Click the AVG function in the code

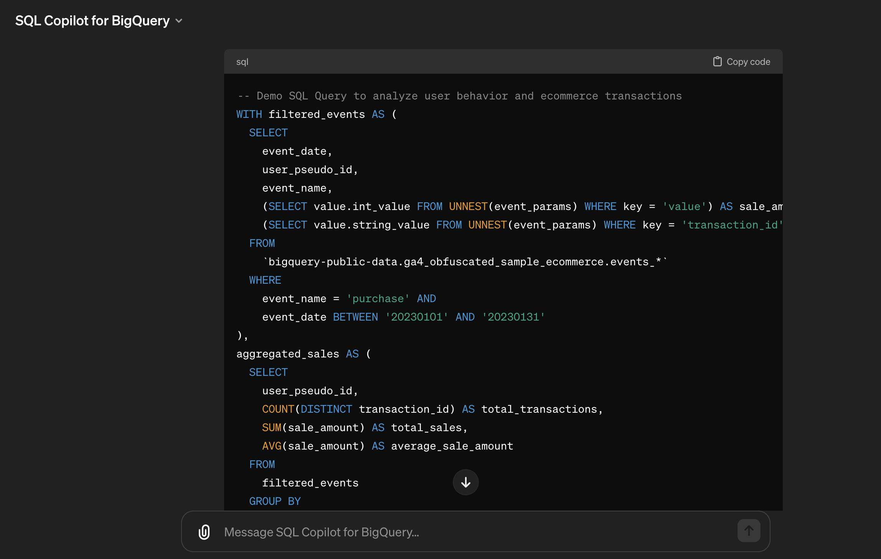coord(272,446)
